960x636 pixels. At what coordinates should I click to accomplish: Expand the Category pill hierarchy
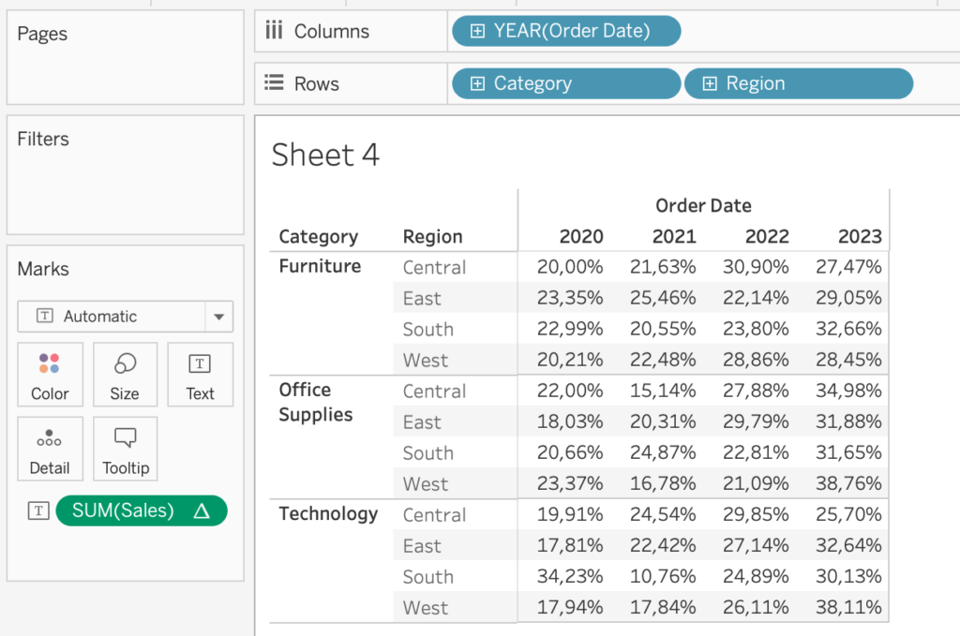(477, 83)
